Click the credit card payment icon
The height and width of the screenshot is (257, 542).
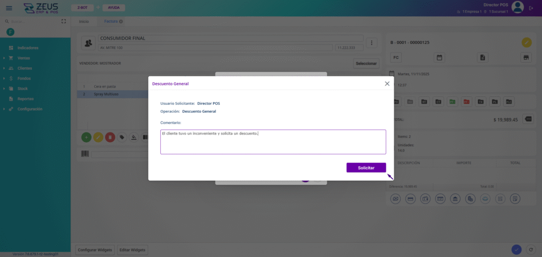tap(410, 199)
